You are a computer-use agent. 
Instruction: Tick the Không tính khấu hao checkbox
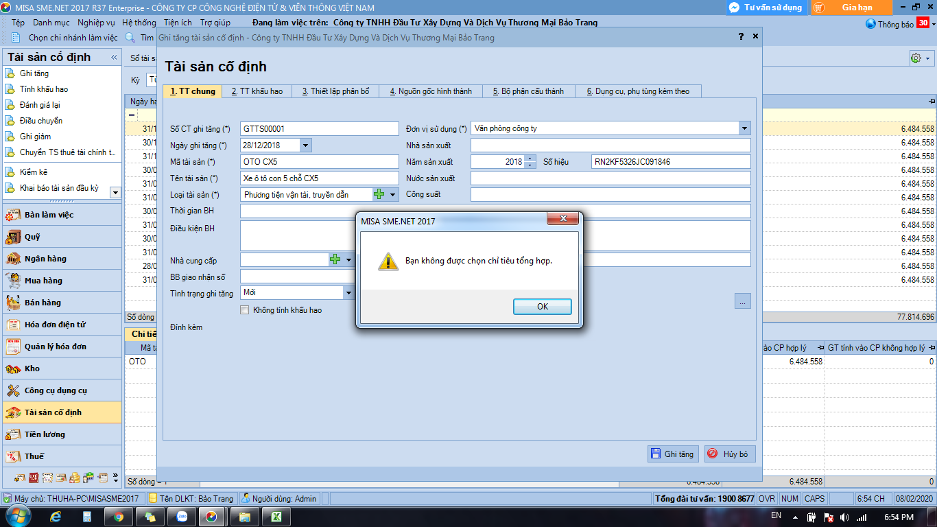coord(245,310)
